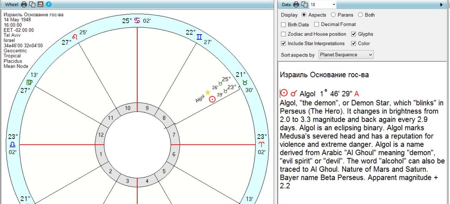Select house 12 on the inner ring
Image resolution: width=450 pixels, height=204 pixels.
(101, 135)
